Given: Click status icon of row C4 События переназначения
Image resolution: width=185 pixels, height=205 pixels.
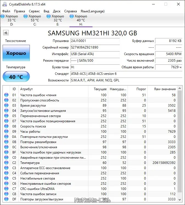Looking at the screenshot, I should click(6, 173).
